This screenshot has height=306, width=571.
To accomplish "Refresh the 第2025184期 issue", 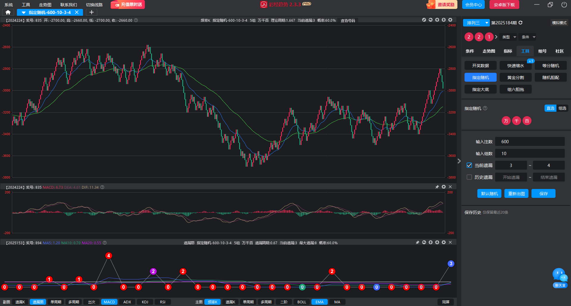I will click(520, 23).
